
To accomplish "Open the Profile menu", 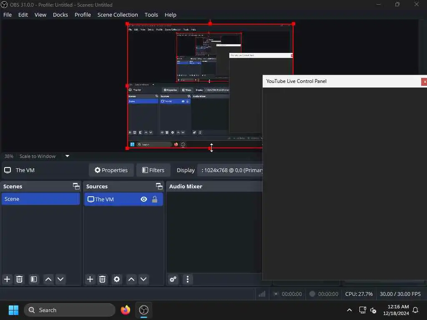I will point(83,15).
